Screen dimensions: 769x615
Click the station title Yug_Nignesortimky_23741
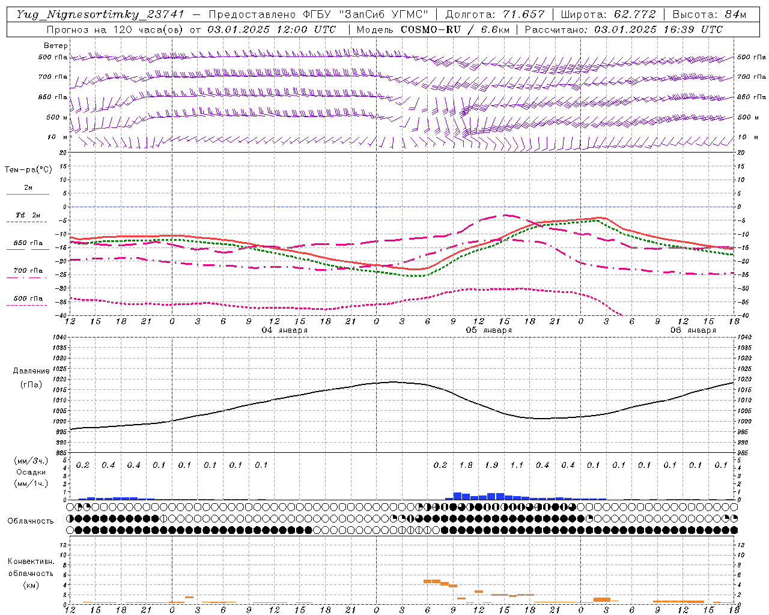click(100, 14)
